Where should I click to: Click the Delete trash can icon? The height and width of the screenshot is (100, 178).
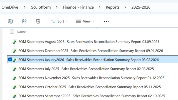pyautogui.click(x=38, y=21)
